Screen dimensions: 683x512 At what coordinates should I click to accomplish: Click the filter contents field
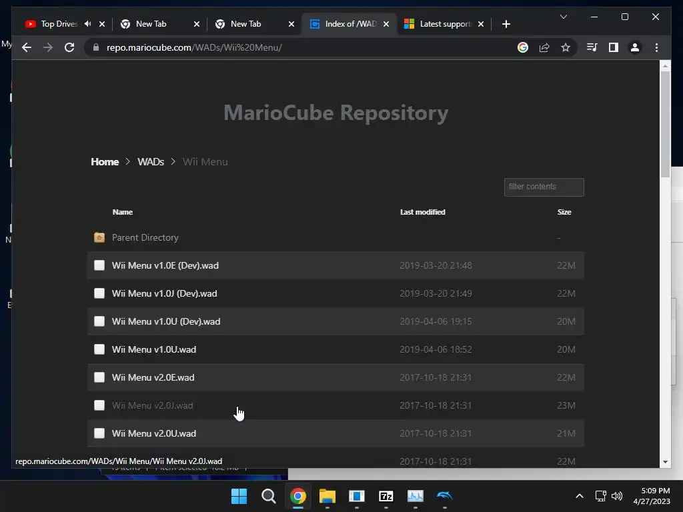point(544,187)
